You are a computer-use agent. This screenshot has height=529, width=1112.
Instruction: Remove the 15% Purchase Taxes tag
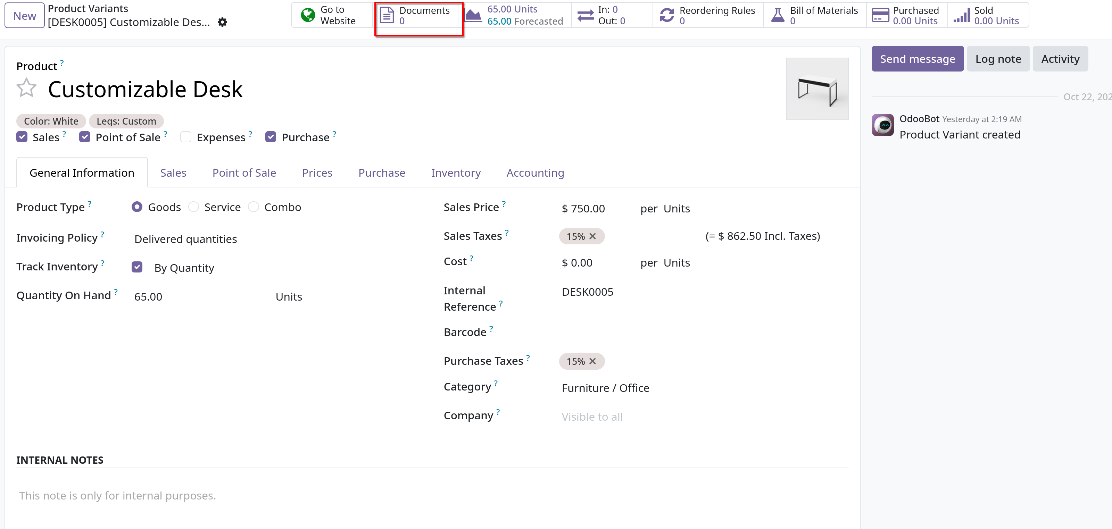click(x=593, y=362)
